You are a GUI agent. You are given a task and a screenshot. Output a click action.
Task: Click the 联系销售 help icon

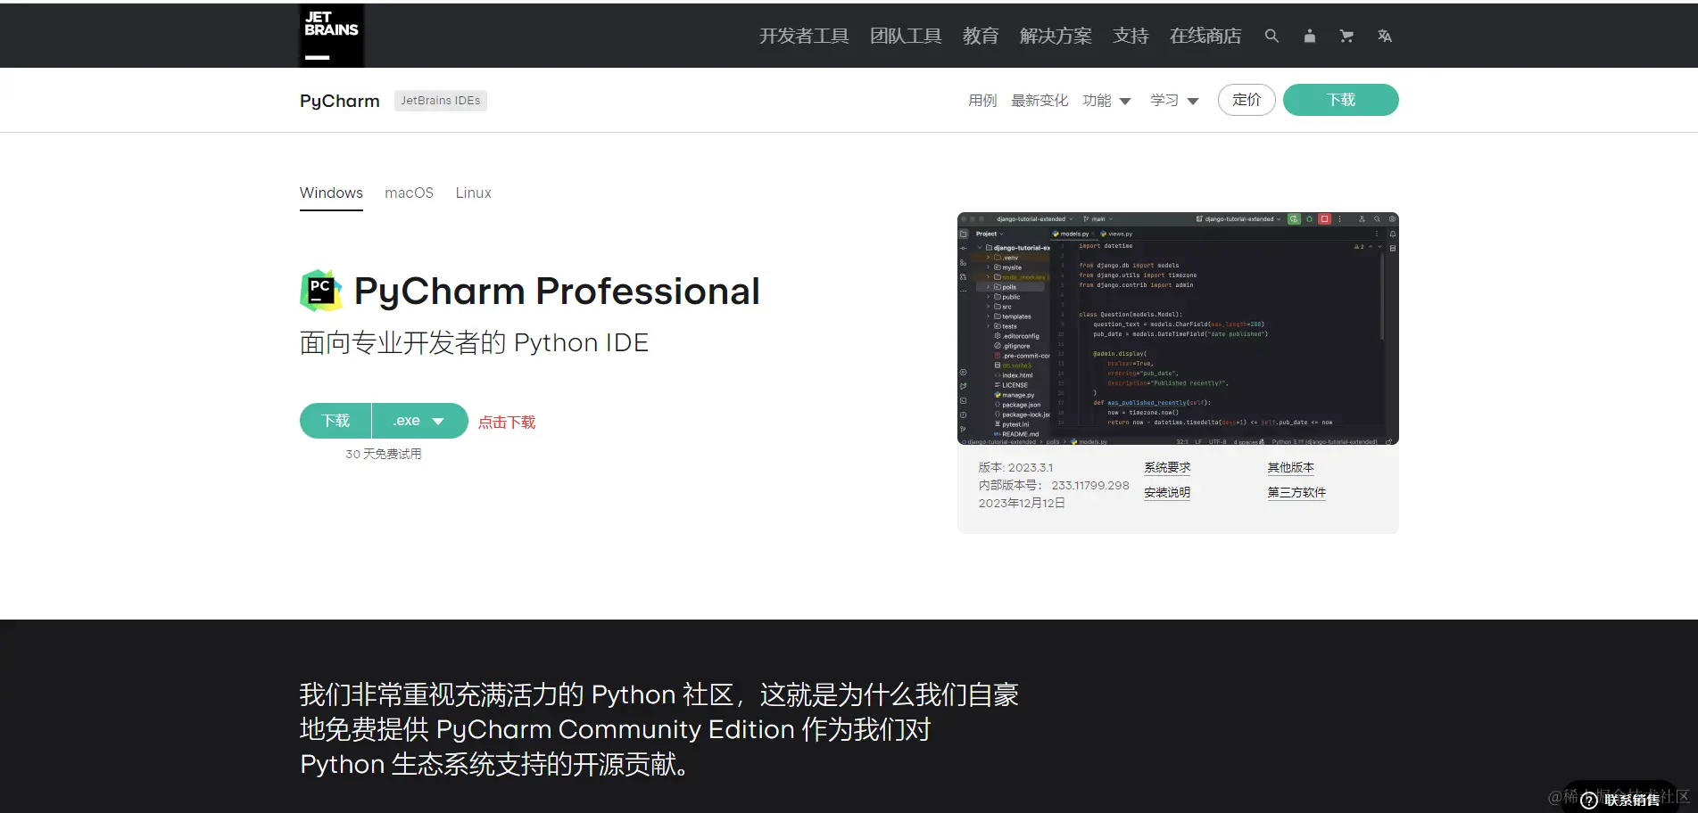coord(1589,801)
